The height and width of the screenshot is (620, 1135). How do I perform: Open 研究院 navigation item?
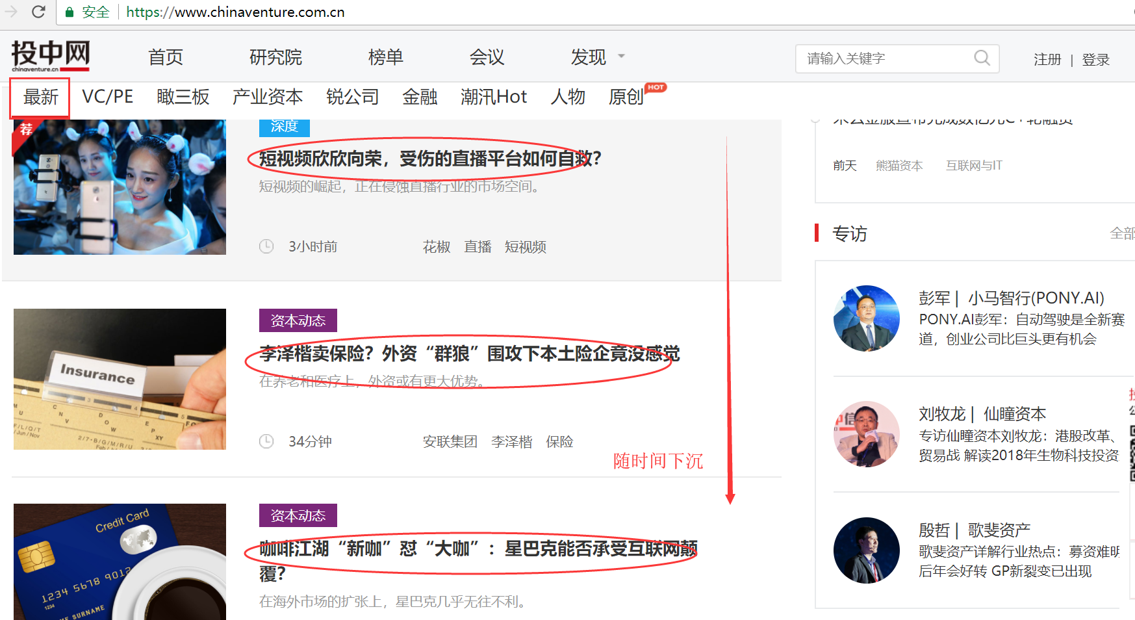coord(275,57)
